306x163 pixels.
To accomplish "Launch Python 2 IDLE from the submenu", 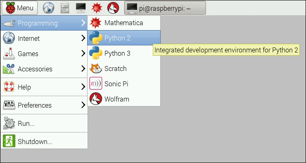I will pos(124,38).
